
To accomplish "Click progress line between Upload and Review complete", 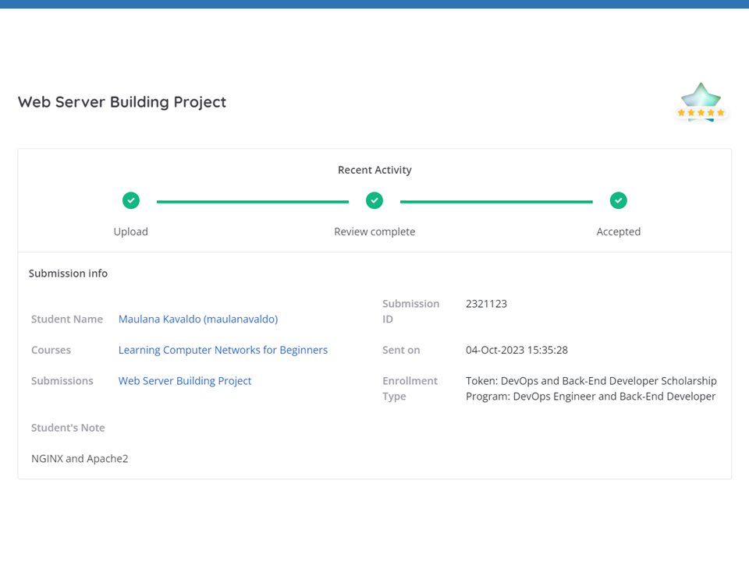I will pos(252,202).
